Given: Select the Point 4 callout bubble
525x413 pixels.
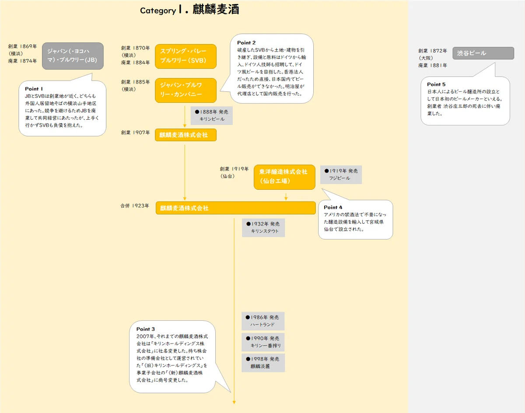Looking at the screenshot, I should (355, 219).
